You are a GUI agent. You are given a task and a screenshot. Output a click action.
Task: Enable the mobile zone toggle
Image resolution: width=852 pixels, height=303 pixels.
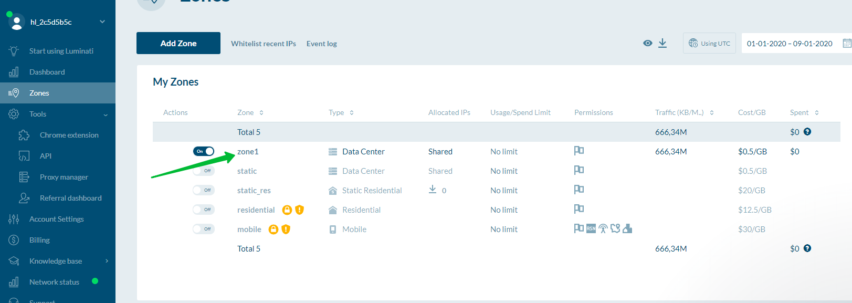(204, 229)
